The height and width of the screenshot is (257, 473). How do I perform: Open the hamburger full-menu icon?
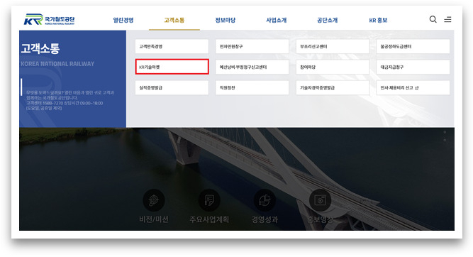click(x=447, y=19)
